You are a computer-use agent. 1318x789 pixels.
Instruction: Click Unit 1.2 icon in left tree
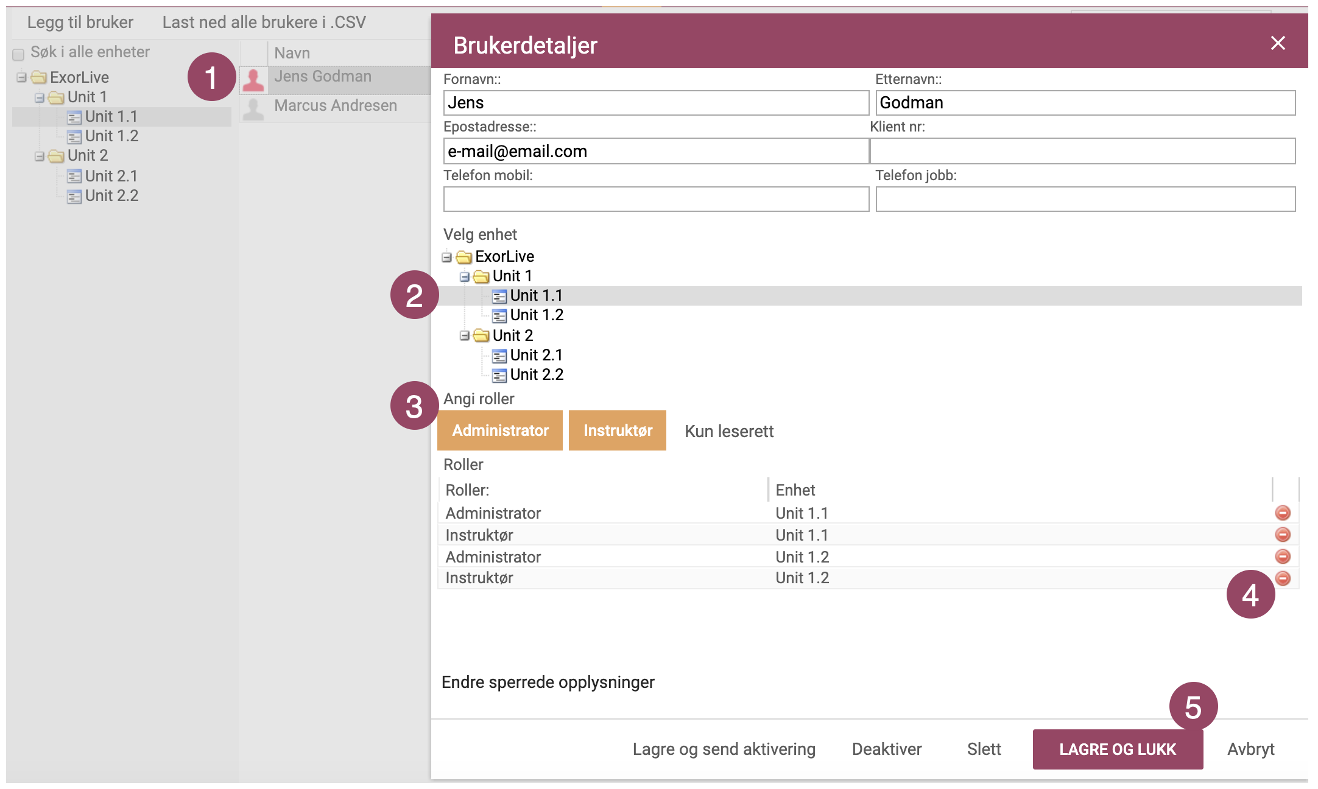pyautogui.click(x=74, y=136)
